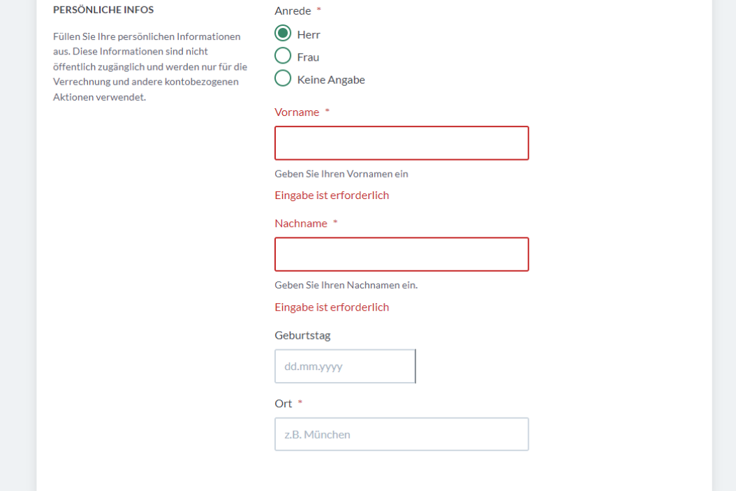Image resolution: width=736 pixels, height=491 pixels.
Task: Click the required asterisk beside Nachname
Action: click(335, 222)
